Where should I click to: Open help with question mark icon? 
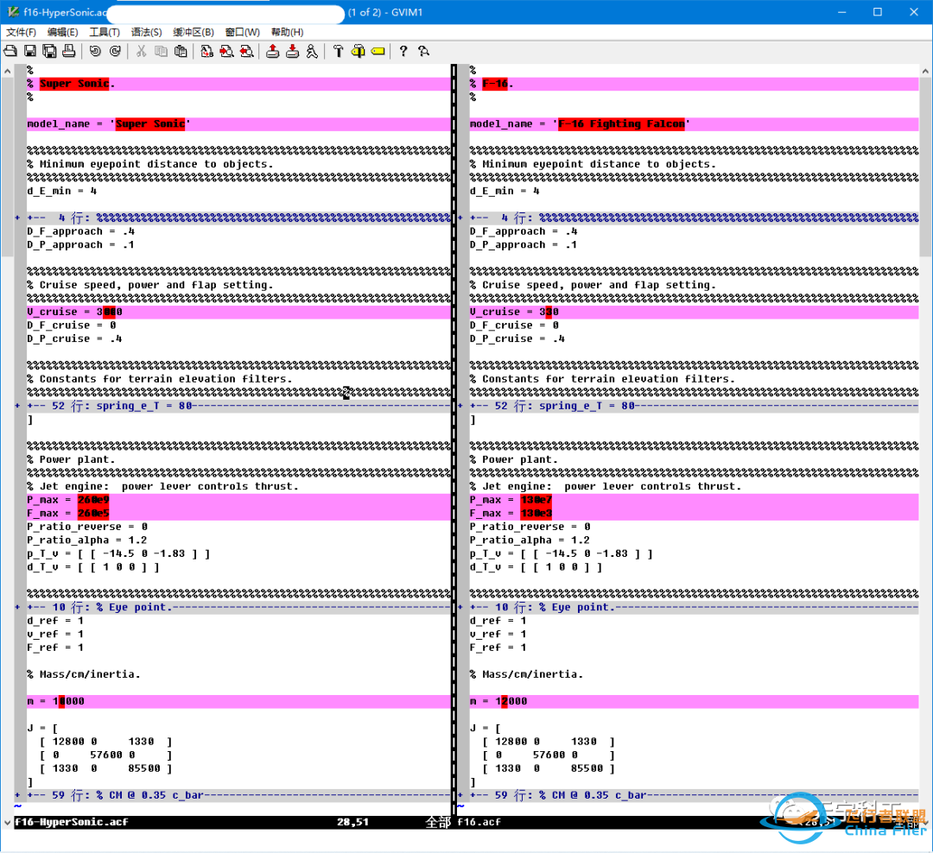click(403, 52)
